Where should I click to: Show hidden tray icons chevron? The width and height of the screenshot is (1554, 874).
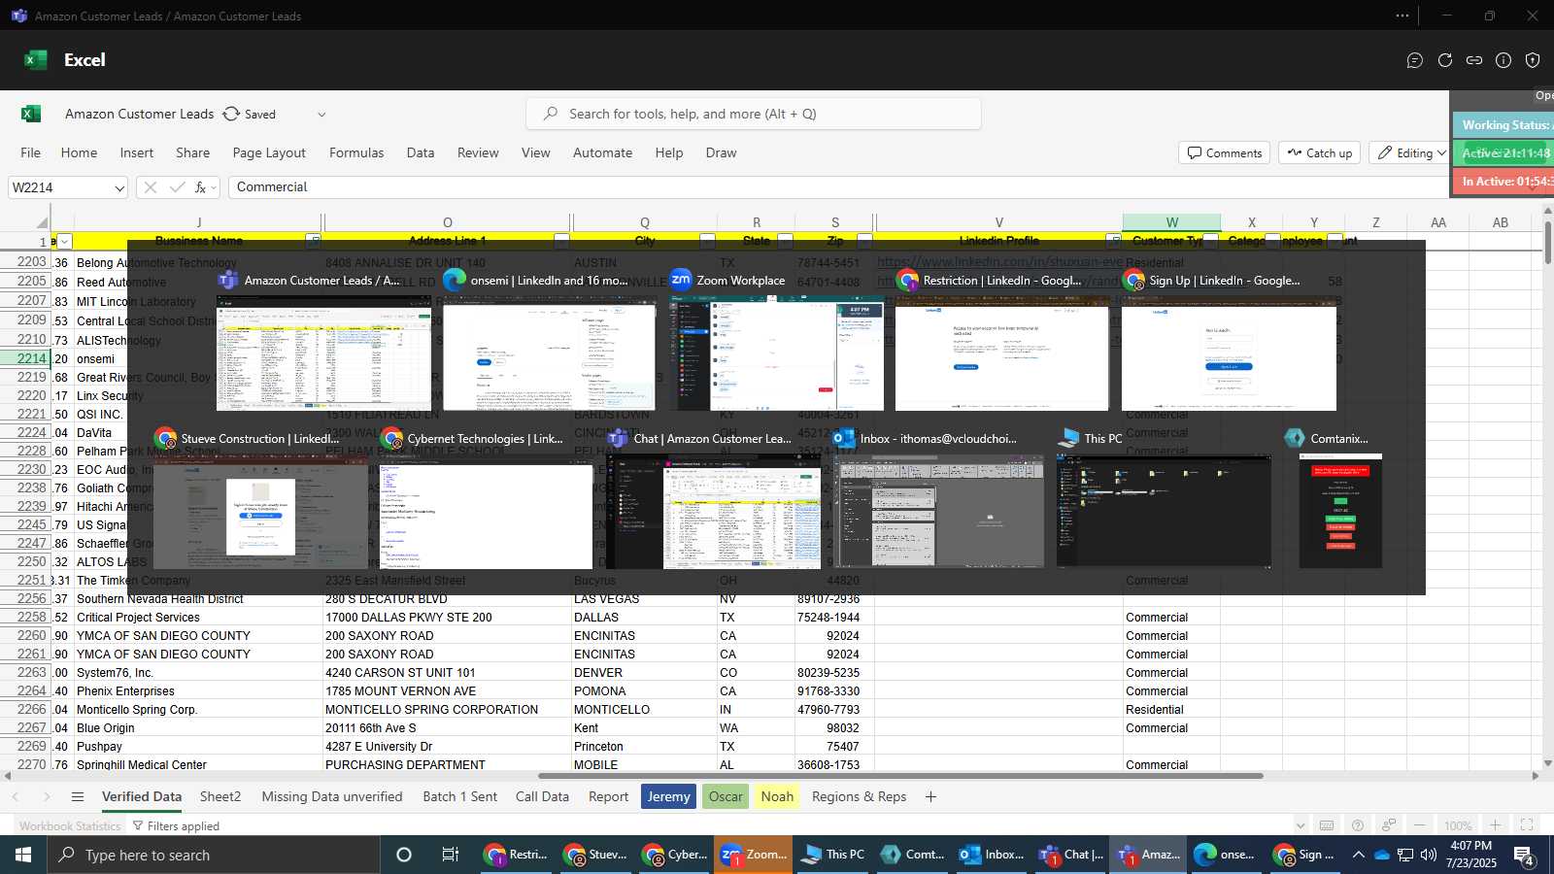point(1358,855)
